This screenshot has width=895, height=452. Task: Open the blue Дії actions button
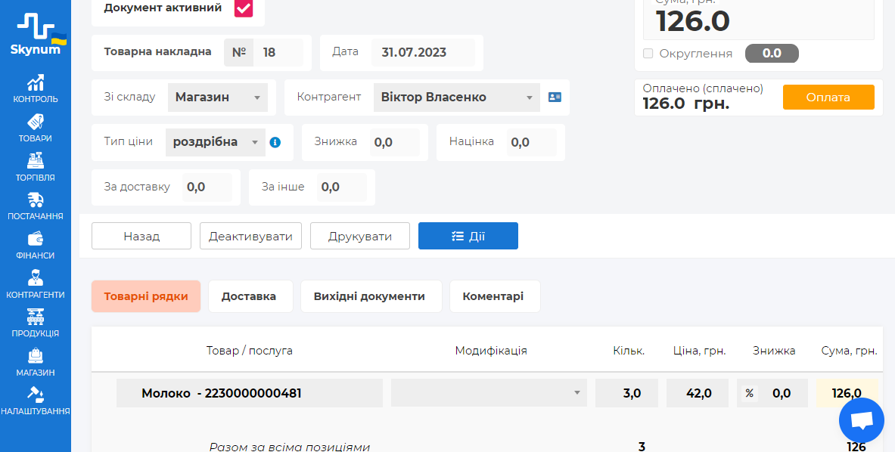pyautogui.click(x=468, y=236)
